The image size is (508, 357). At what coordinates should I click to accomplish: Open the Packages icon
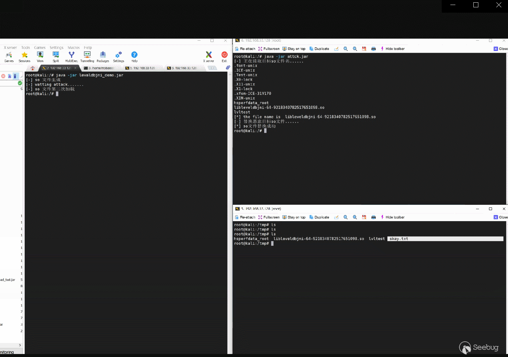(103, 56)
